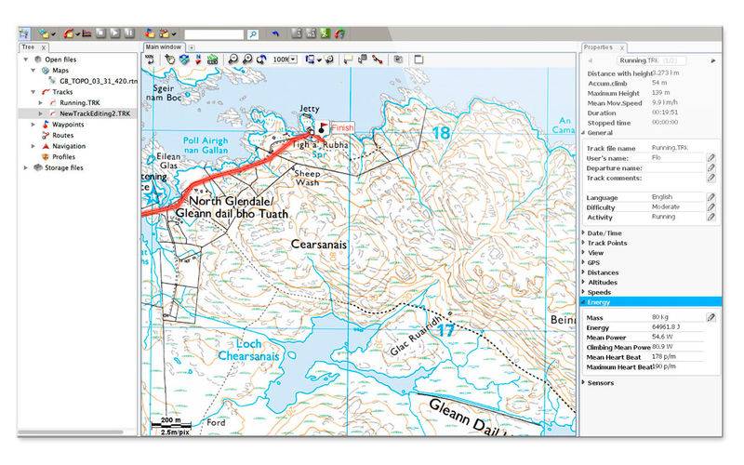The width and height of the screenshot is (744, 465).
Task: Click the blue undo arrow icon
Action: coord(275,33)
